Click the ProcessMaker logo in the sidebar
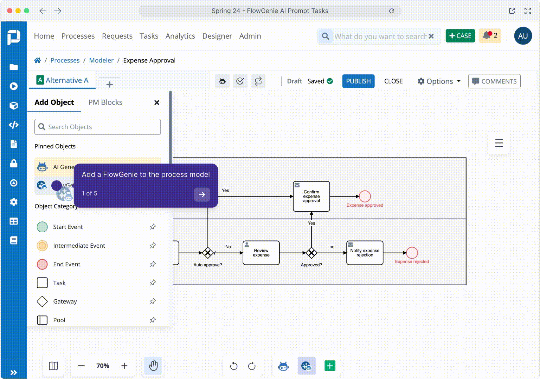Viewport: 540px width, 379px height. [14, 37]
